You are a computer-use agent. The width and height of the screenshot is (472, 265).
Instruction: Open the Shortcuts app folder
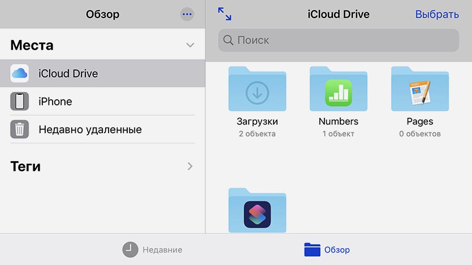257,210
